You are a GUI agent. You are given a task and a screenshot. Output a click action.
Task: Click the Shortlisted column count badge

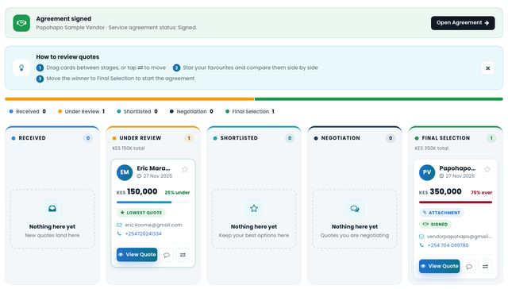pyautogui.click(x=290, y=138)
